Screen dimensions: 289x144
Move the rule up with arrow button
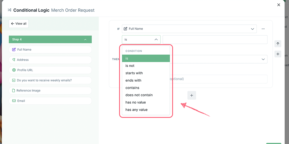(278, 44)
